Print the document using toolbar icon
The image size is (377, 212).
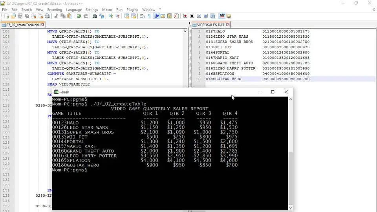47,16
